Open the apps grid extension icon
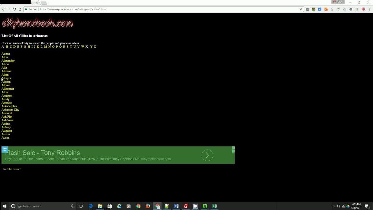This screenshot has height=210, width=373. [x=307, y=9]
